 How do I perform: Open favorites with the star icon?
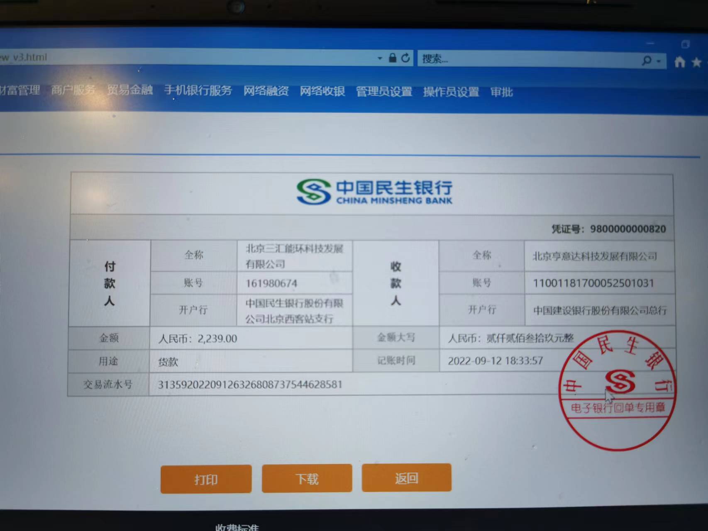click(697, 63)
